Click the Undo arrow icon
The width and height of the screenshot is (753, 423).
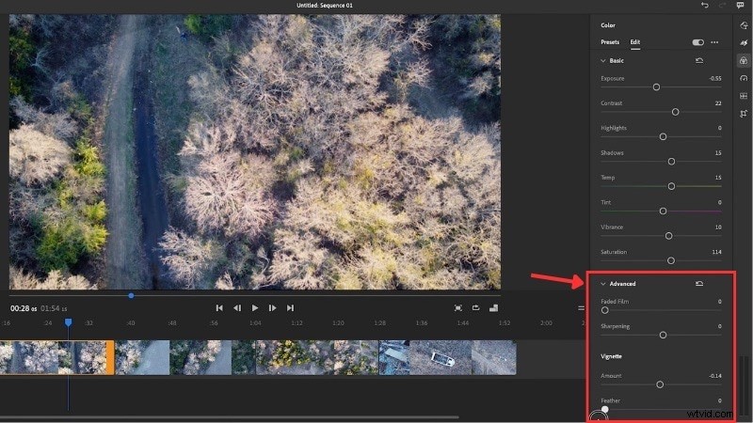(704, 6)
